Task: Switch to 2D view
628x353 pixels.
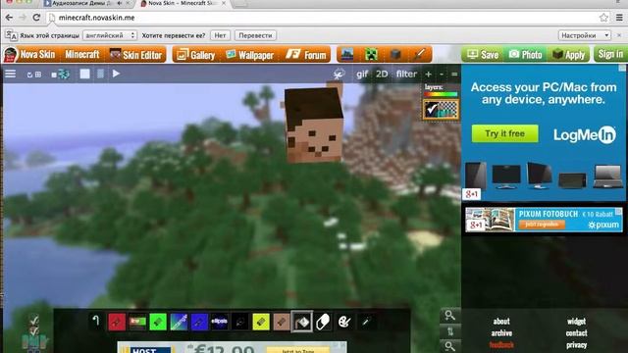Action: click(x=382, y=75)
